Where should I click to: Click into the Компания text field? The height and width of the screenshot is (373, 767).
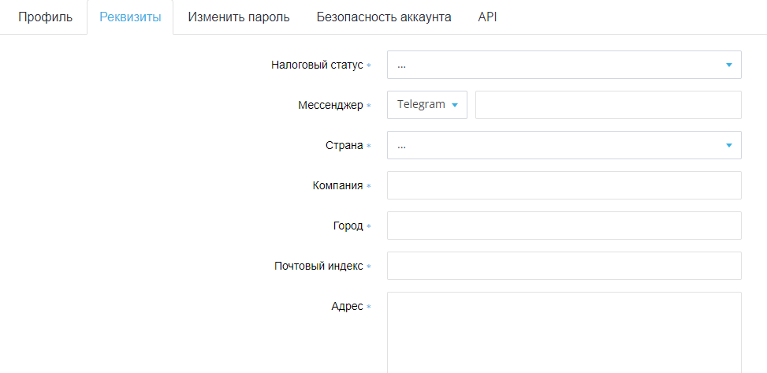point(564,185)
